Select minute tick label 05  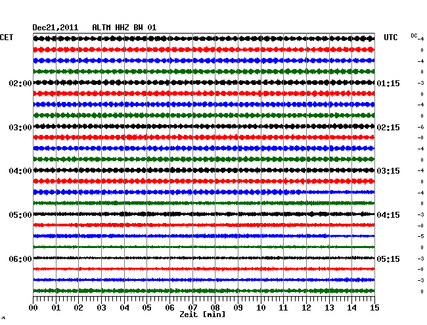(x=146, y=307)
